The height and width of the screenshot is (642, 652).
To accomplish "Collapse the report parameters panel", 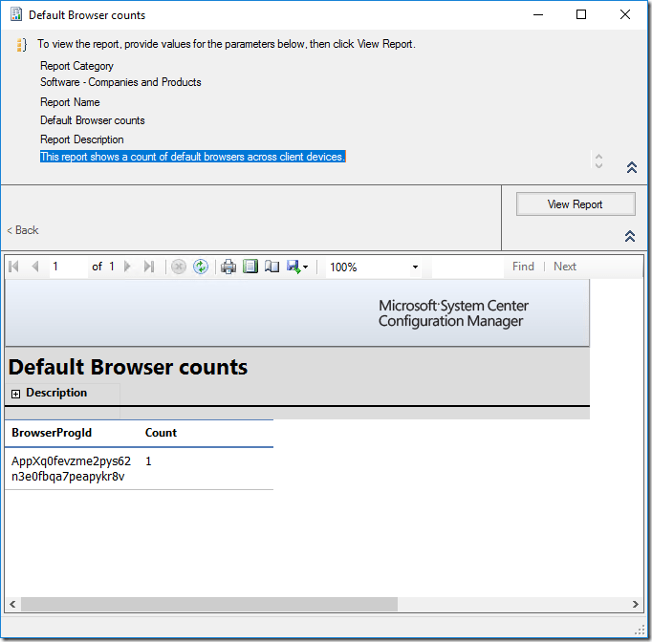I will 631,167.
